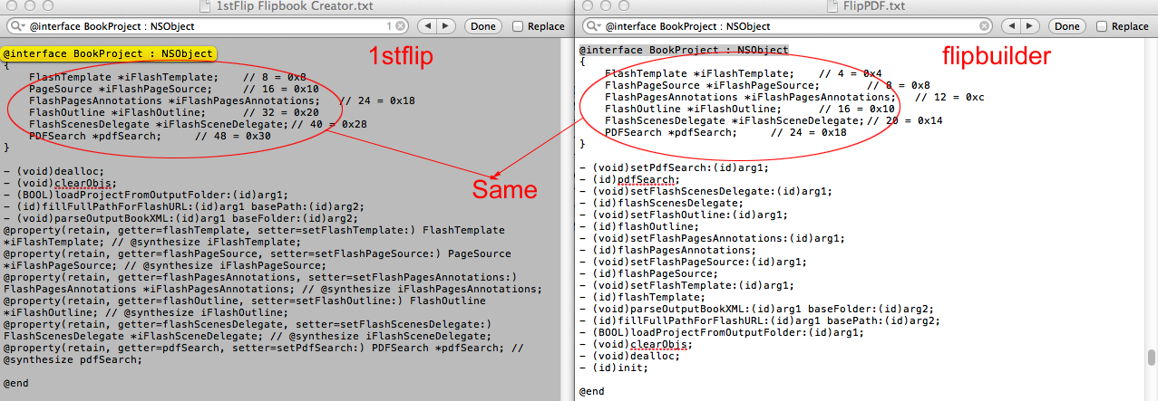Enable Replace checkbox in 1stFlip window
This screenshot has height=401, width=1158.
point(518,27)
